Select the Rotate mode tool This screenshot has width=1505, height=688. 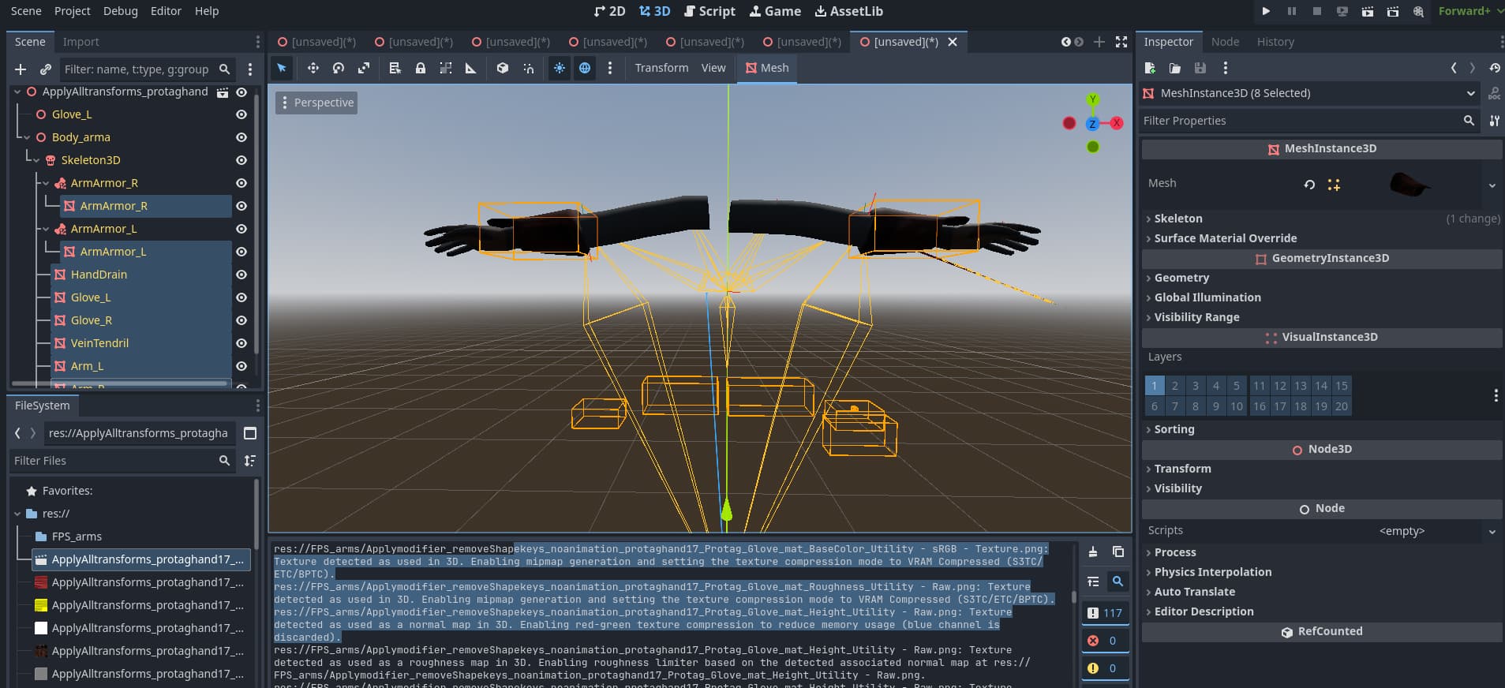click(x=339, y=68)
